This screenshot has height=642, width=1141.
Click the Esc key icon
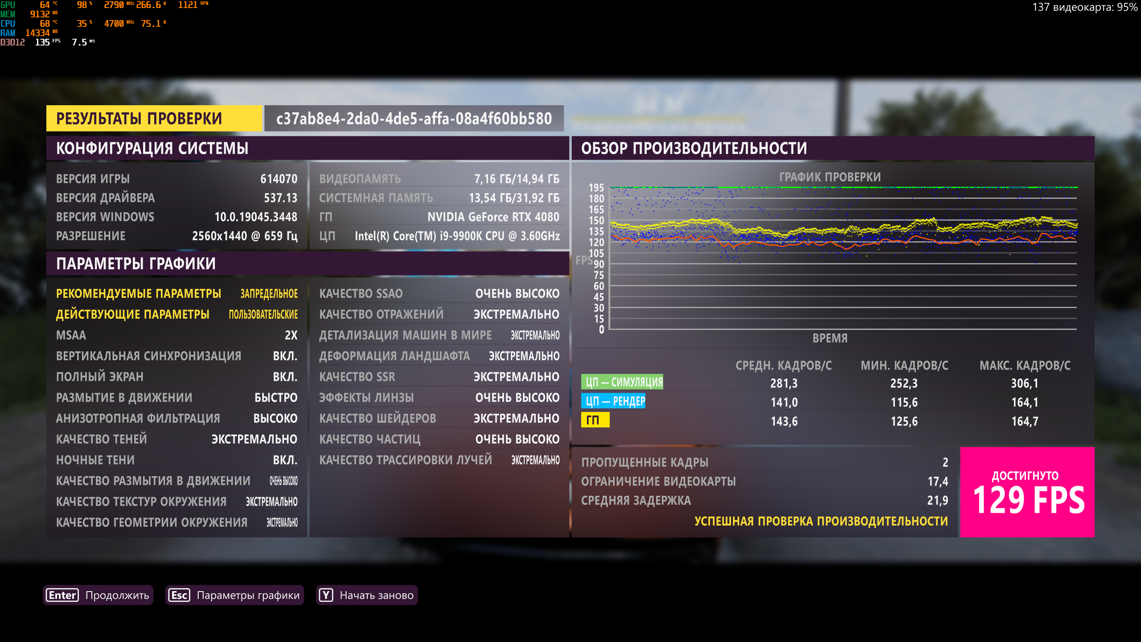coord(179,595)
